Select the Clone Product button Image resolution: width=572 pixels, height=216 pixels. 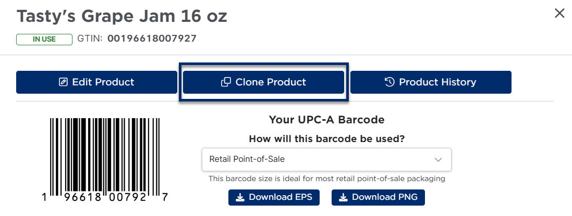[263, 82]
